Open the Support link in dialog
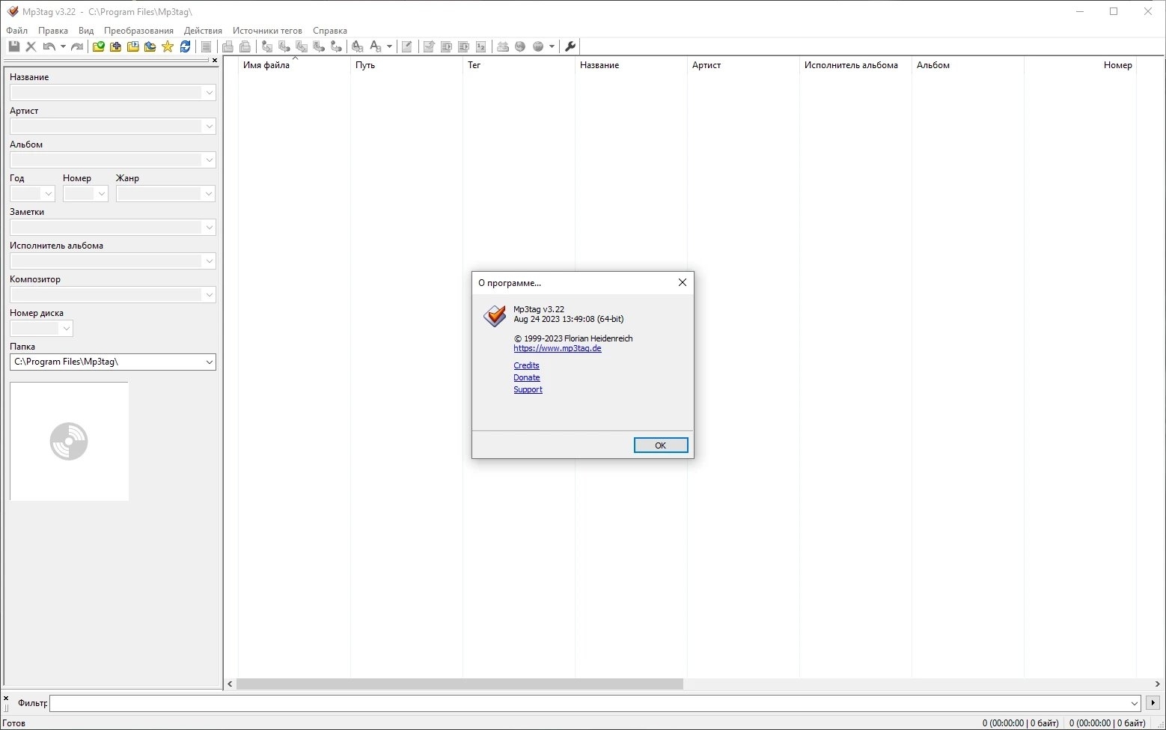Image resolution: width=1166 pixels, height=730 pixels. 528,389
